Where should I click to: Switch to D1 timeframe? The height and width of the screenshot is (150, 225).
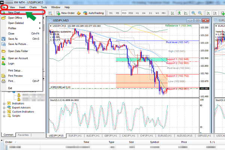[150, 13]
